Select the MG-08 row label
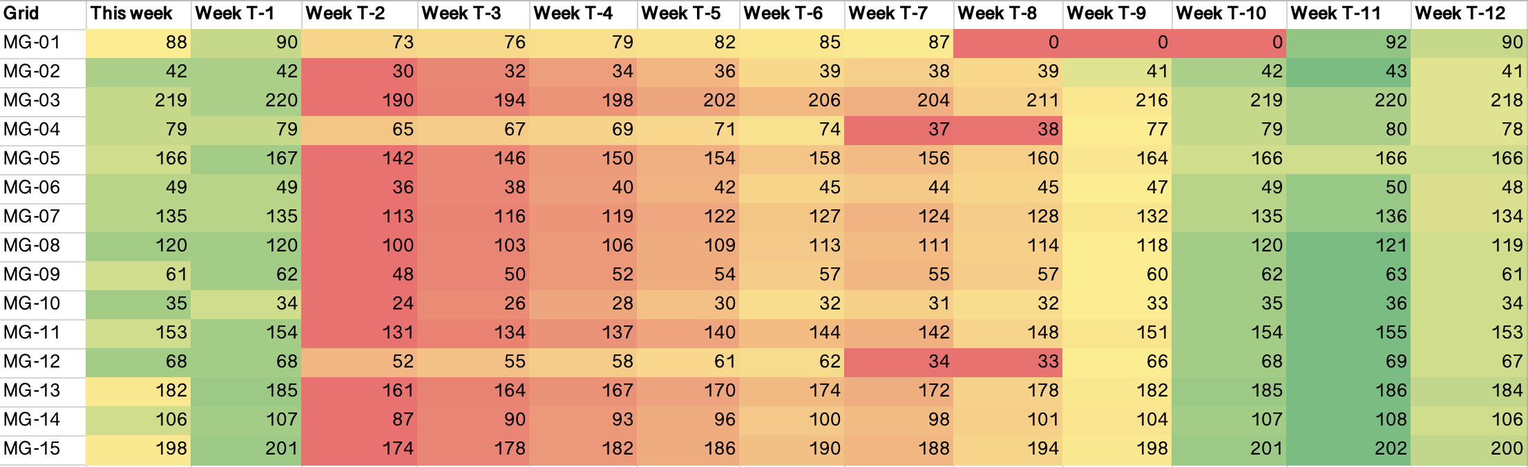1528x467 pixels. click(43, 246)
